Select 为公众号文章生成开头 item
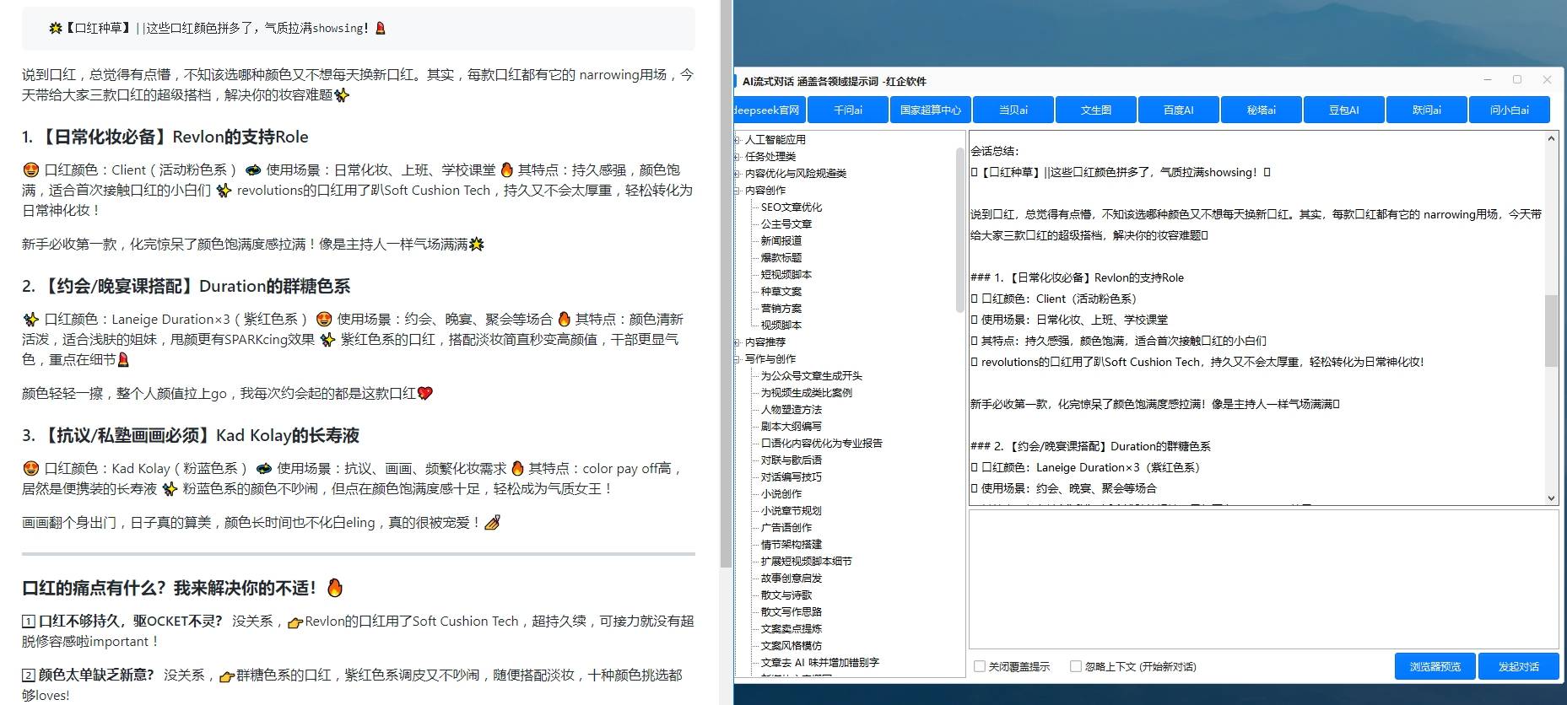Screen dimensions: 1567x705 click(812, 376)
